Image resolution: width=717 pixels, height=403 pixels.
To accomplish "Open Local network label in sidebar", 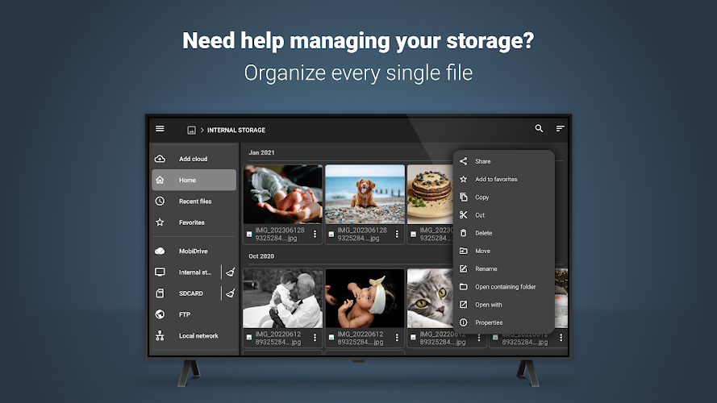I will pos(198,336).
